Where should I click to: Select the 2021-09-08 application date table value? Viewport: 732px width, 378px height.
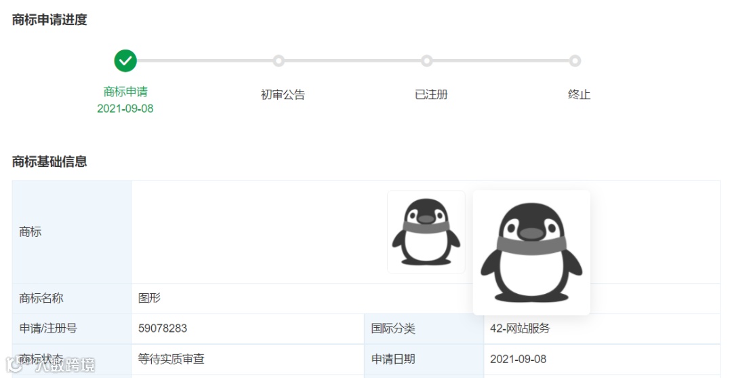(518, 359)
